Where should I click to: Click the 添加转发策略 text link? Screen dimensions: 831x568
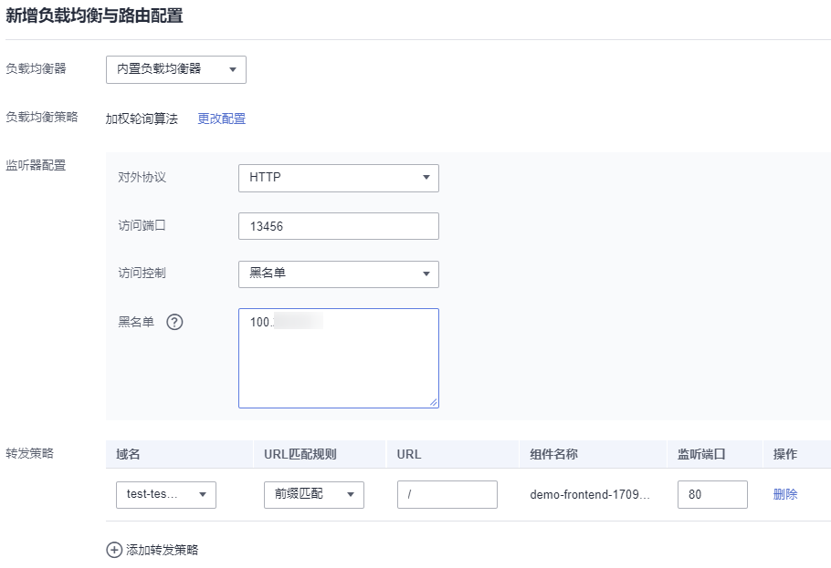pos(162,550)
